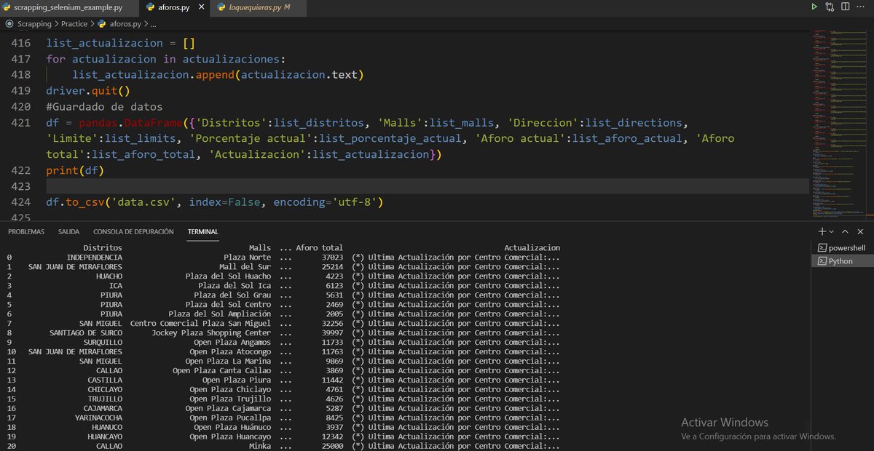Click 'df.to_csv' on line 424
Image resolution: width=874 pixels, height=451 pixels.
(x=75, y=202)
